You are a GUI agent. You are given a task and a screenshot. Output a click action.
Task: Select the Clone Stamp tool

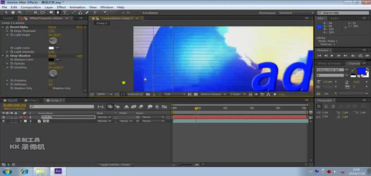80,12
